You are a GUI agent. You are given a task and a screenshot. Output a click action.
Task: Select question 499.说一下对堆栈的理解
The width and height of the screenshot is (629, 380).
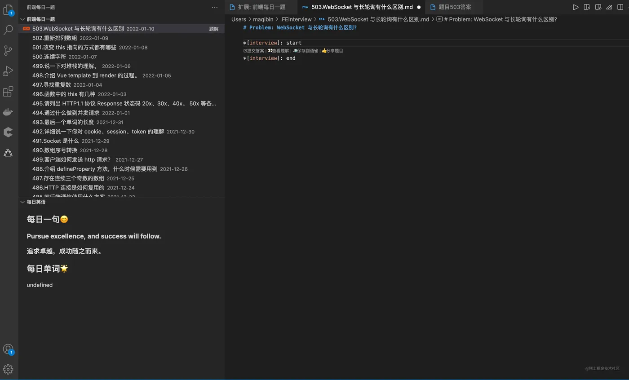[x=121, y=66]
